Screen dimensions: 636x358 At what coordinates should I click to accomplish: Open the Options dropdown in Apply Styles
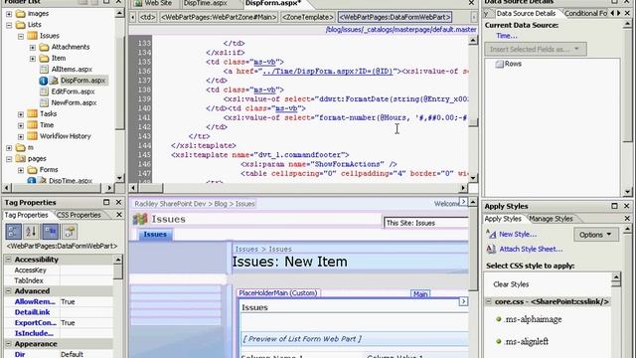595,235
